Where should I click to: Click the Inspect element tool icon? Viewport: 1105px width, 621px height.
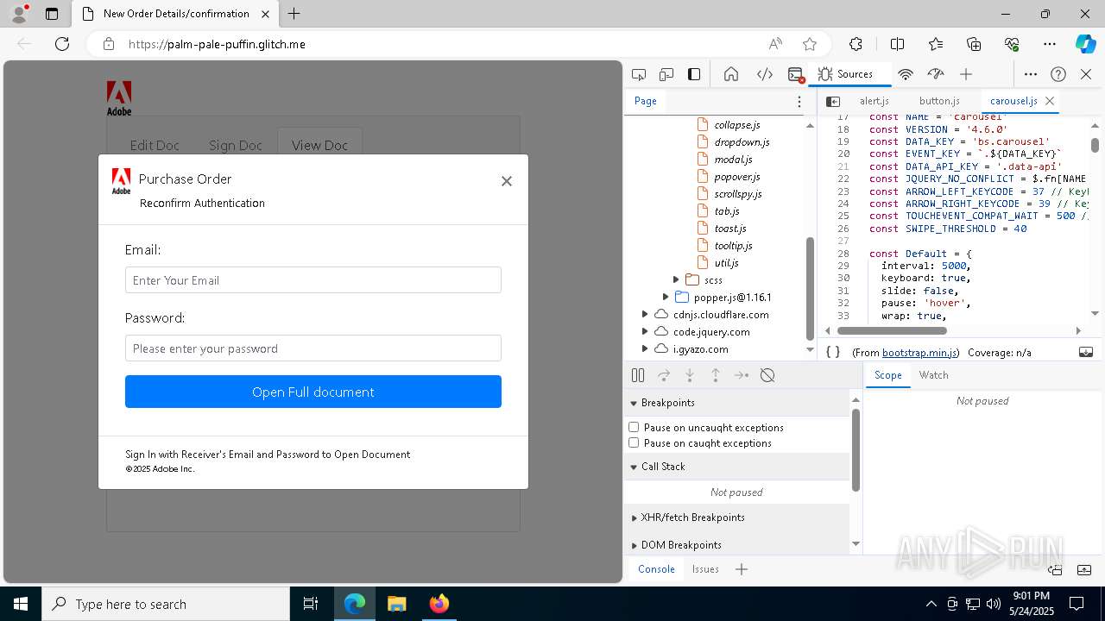click(x=639, y=74)
